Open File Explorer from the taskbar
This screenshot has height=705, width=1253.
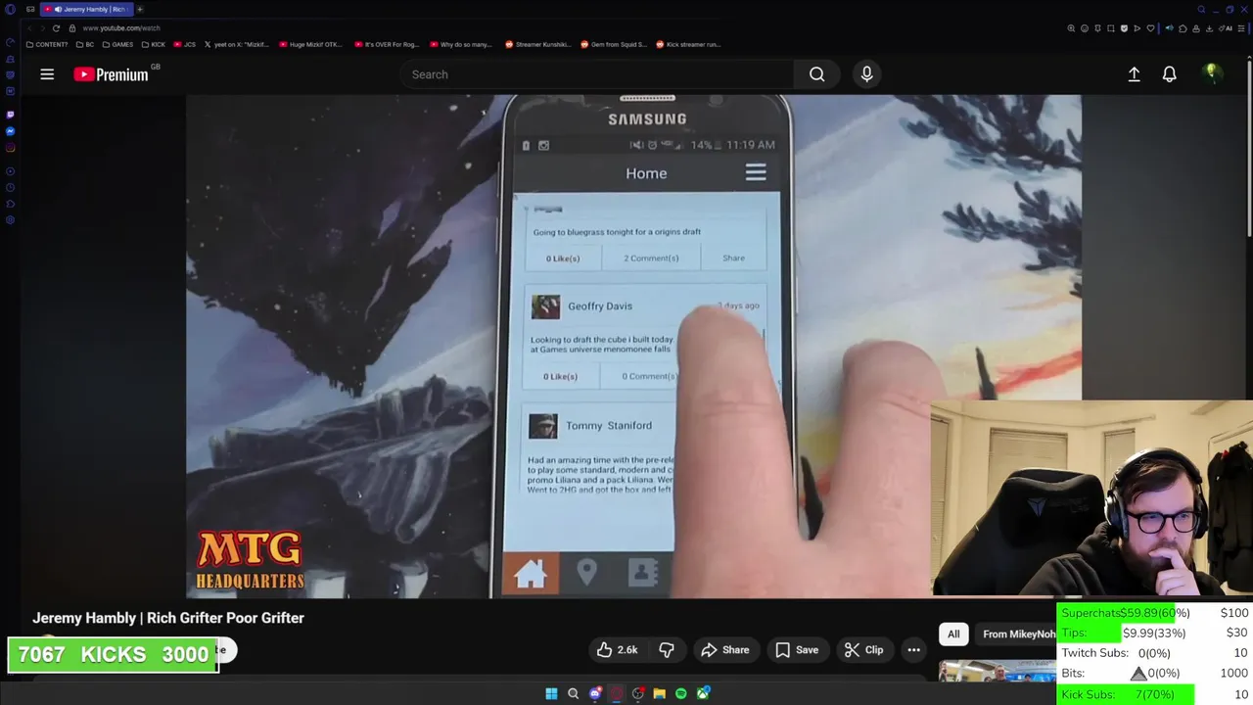659,693
